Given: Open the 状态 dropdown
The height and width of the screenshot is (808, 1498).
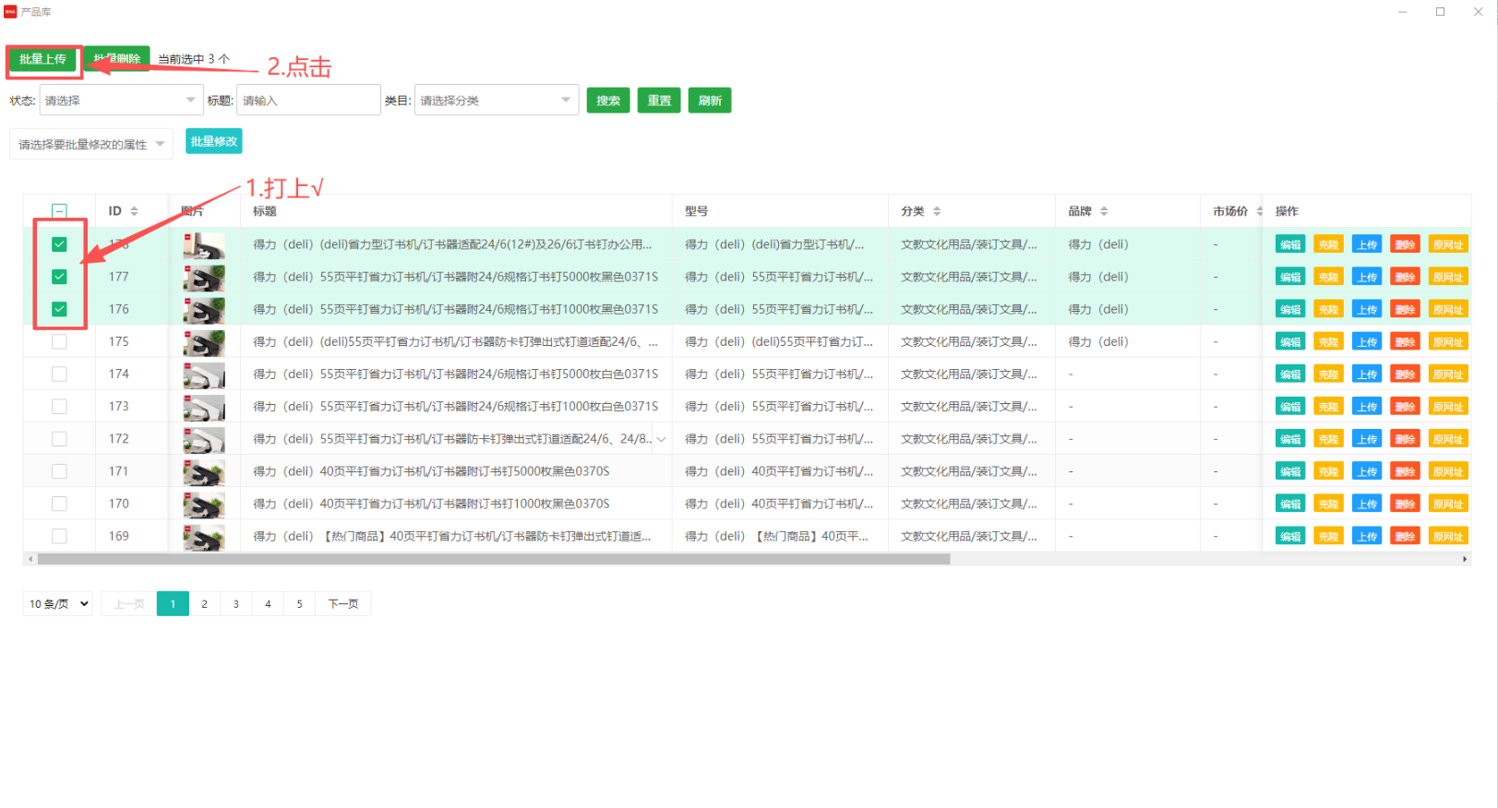Looking at the screenshot, I should pos(121,101).
